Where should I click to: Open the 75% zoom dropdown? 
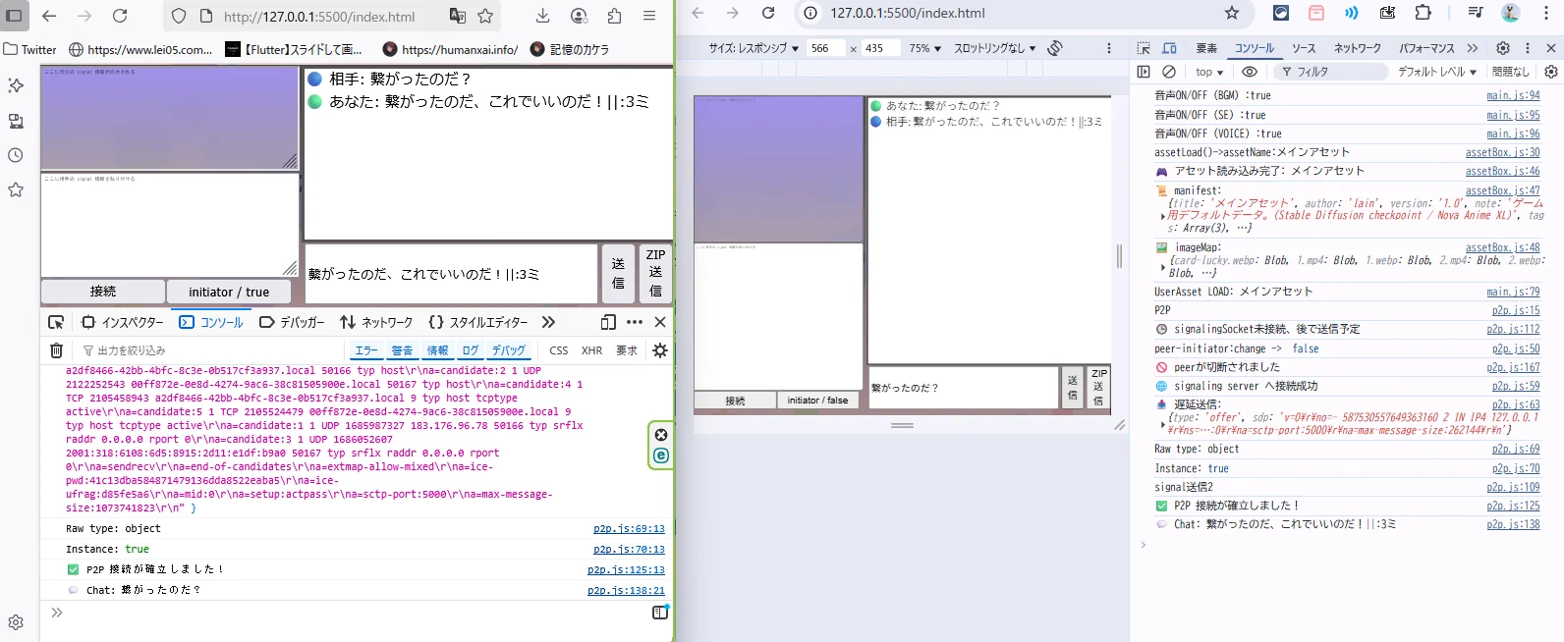click(924, 48)
